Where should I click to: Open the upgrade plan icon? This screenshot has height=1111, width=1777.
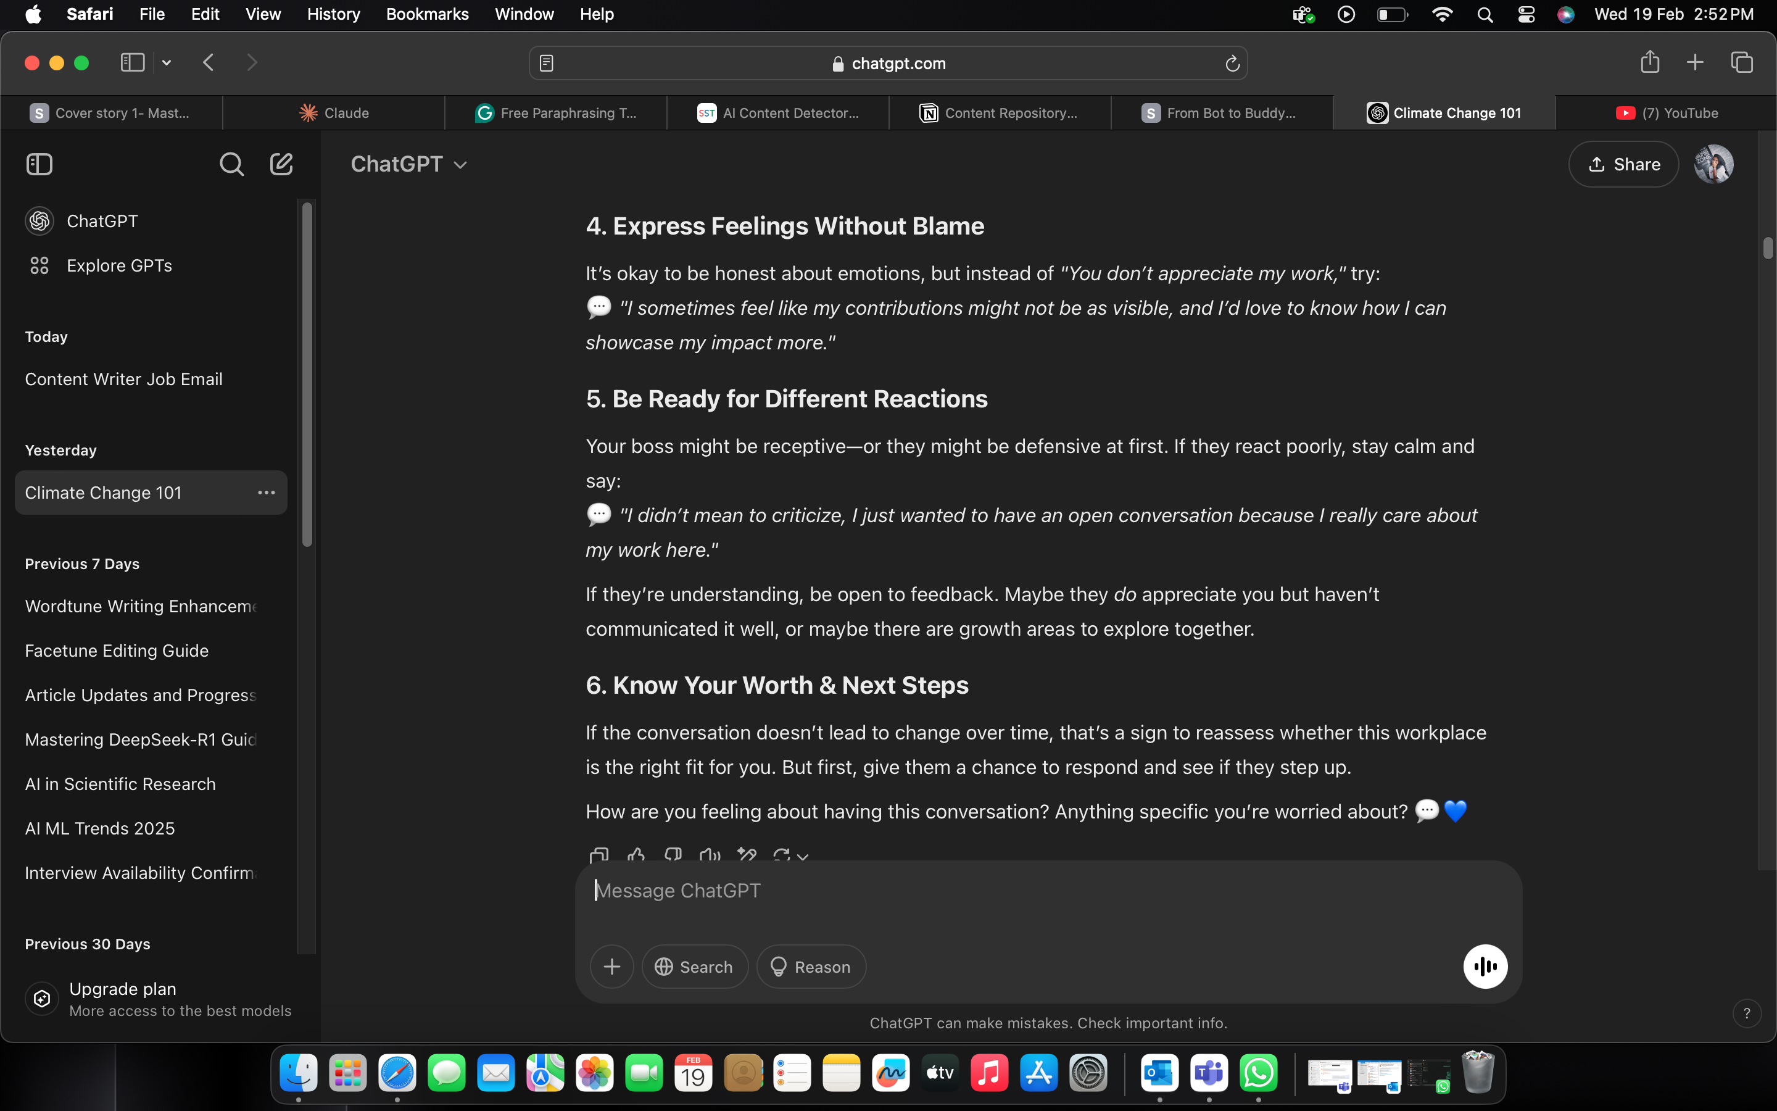[42, 999]
